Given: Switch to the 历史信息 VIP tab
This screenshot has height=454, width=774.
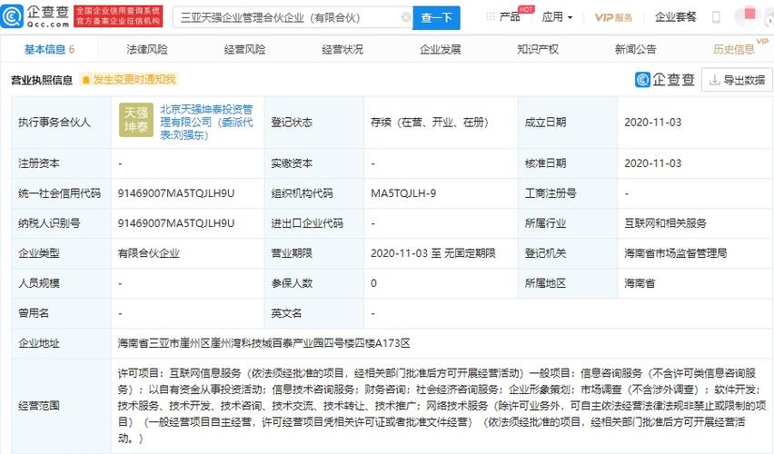Looking at the screenshot, I should click(x=734, y=49).
